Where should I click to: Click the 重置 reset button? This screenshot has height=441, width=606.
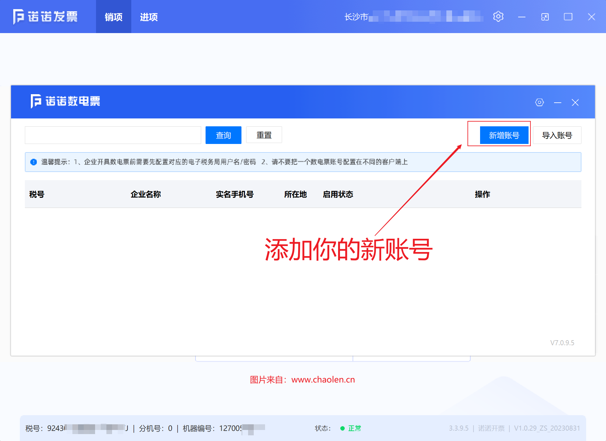pyautogui.click(x=264, y=135)
